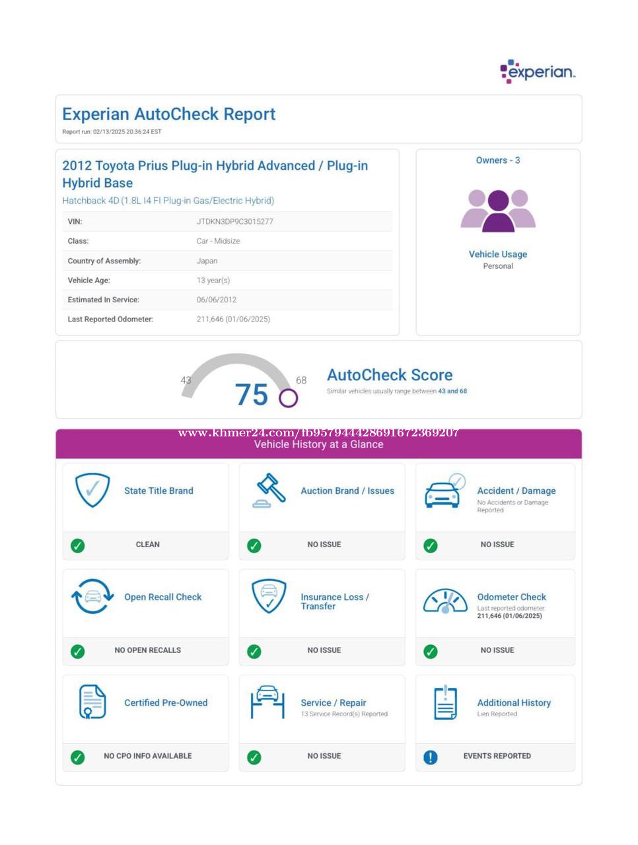Click the green check under Insurance Loss / Transfer

254,652
